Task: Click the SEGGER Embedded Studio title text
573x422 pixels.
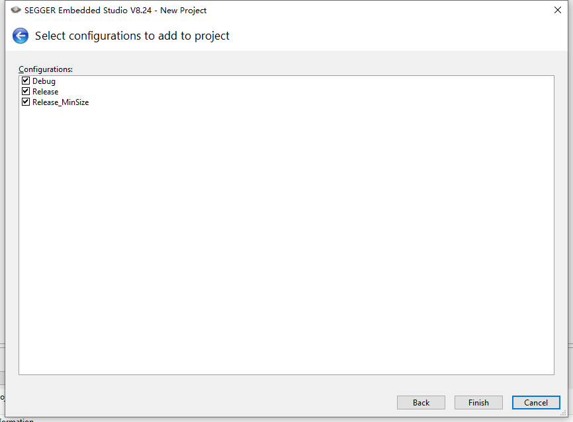Action: pos(116,10)
